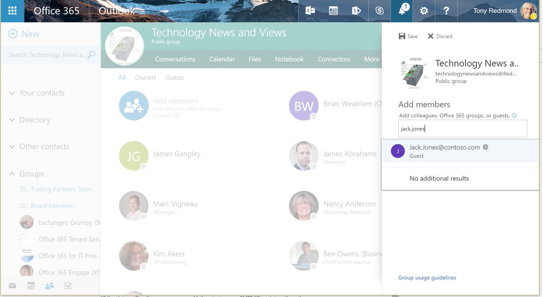Open Group usage guidelines link
Image resolution: width=543 pixels, height=297 pixels.
coord(427,278)
